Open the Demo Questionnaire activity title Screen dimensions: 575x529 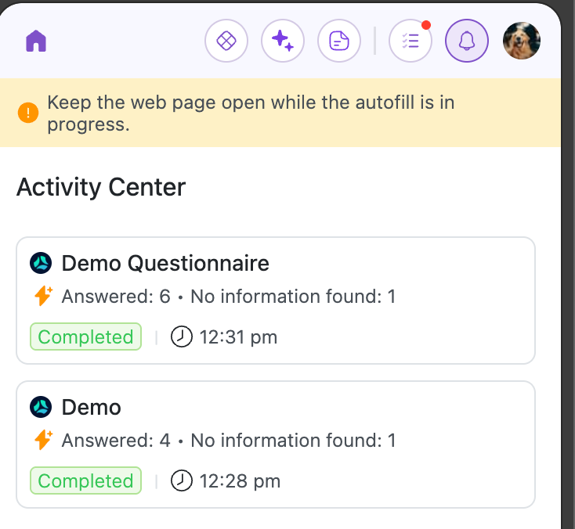(x=165, y=264)
